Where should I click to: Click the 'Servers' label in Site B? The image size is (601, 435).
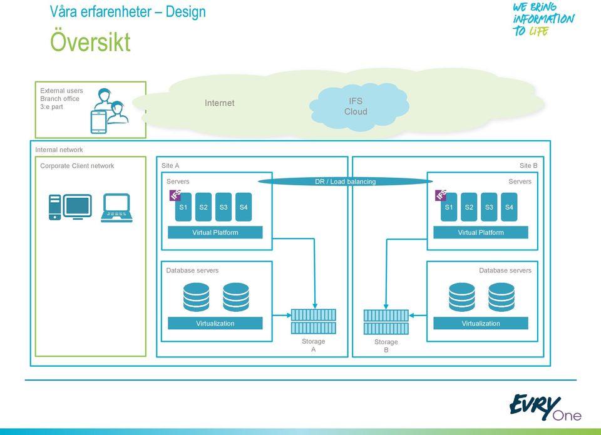click(x=520, y=182)
